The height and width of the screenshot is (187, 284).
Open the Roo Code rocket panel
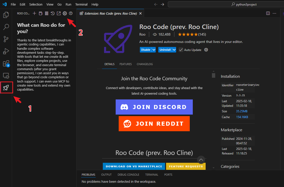pos(6,88)
